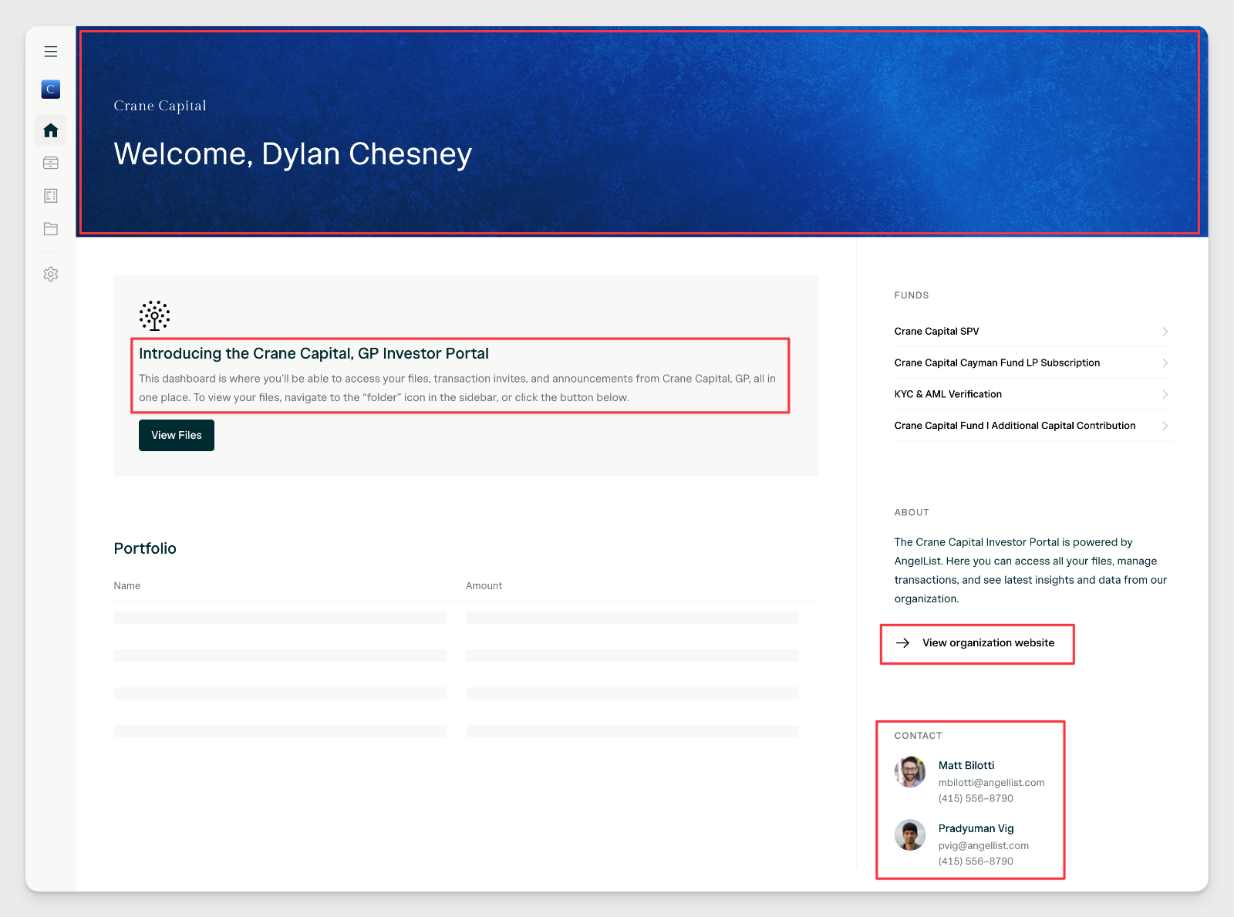This screenshot has width=1234, height=917.
Task: Click the ABOUT section label
Action: pos(912,512)
